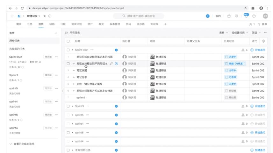Expand the Sprint3 group
Viewport: 273px width, 153px height.
coord(72,106)
